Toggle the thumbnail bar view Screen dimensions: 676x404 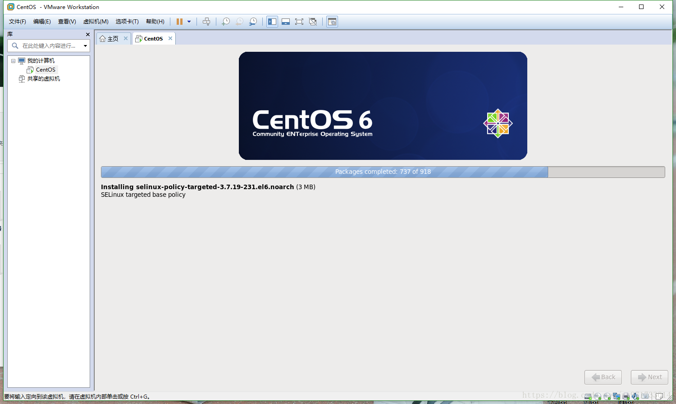pyautogui.click(x=286, y=22)
